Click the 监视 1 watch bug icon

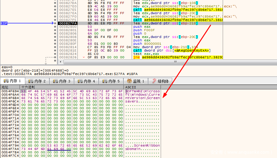pos(130,81)
